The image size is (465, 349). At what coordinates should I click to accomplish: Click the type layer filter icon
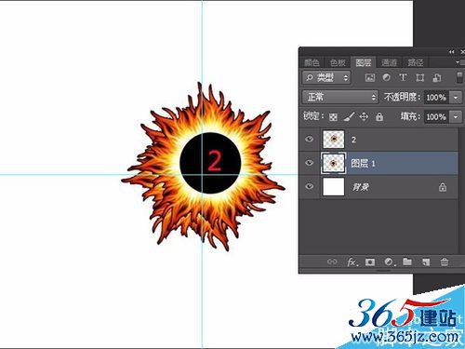coord(403,77)
